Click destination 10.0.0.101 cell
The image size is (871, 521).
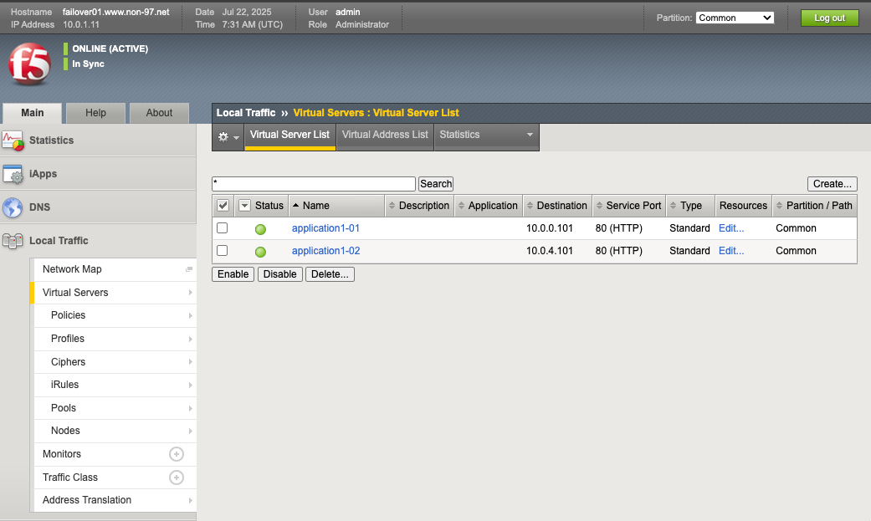pos(550,228)
